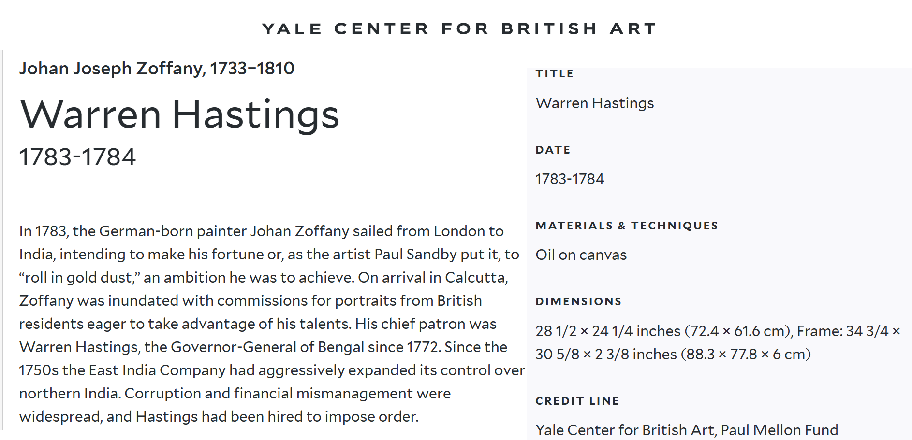Select the 1783-1784 date under the heading
Screen dimensions: 912x440
(x=77, y=157)
